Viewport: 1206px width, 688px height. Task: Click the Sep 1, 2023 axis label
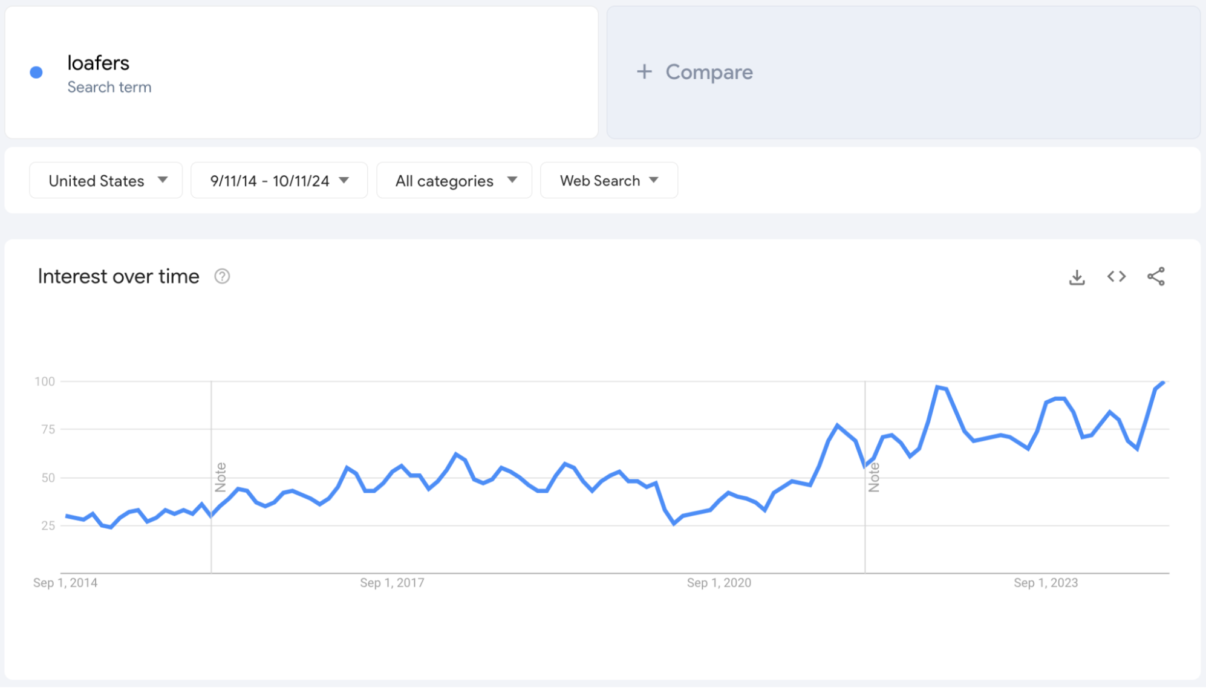(1046, 583)
